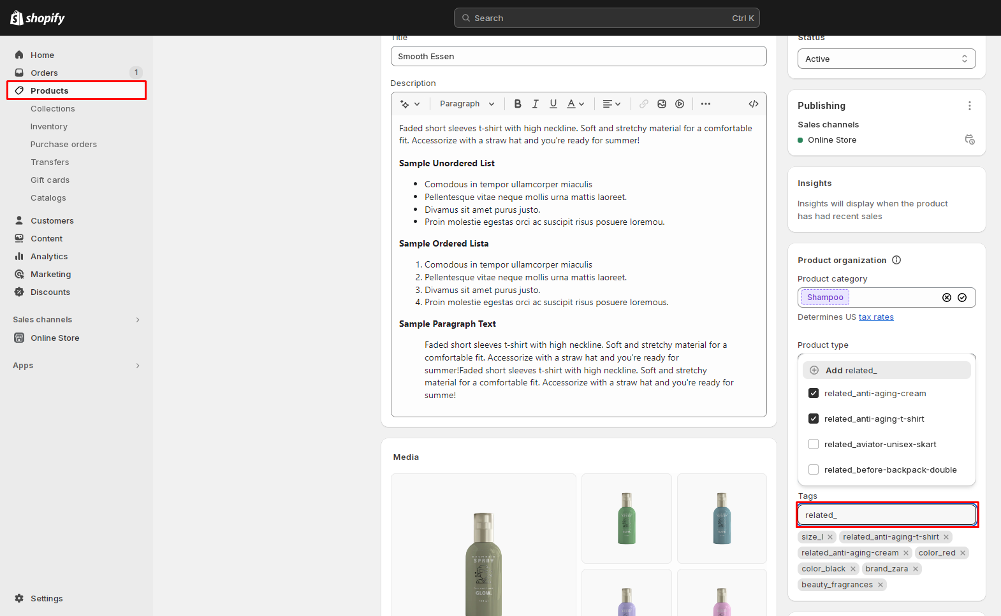
Task: Open Gift cards page
Action: point(50,180)
